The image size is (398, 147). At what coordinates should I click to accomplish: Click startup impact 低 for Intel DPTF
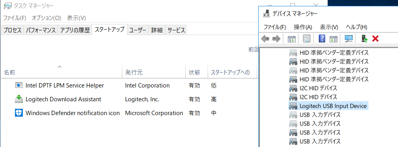pyautogui.click(x=214, y=86)
